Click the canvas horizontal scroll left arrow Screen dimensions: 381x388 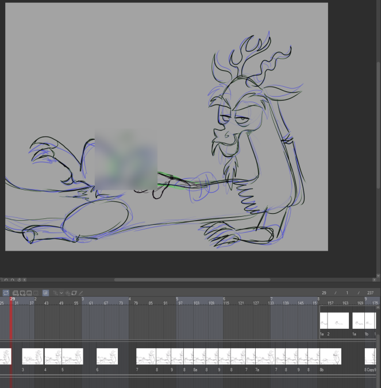click(x=25, y=280)
